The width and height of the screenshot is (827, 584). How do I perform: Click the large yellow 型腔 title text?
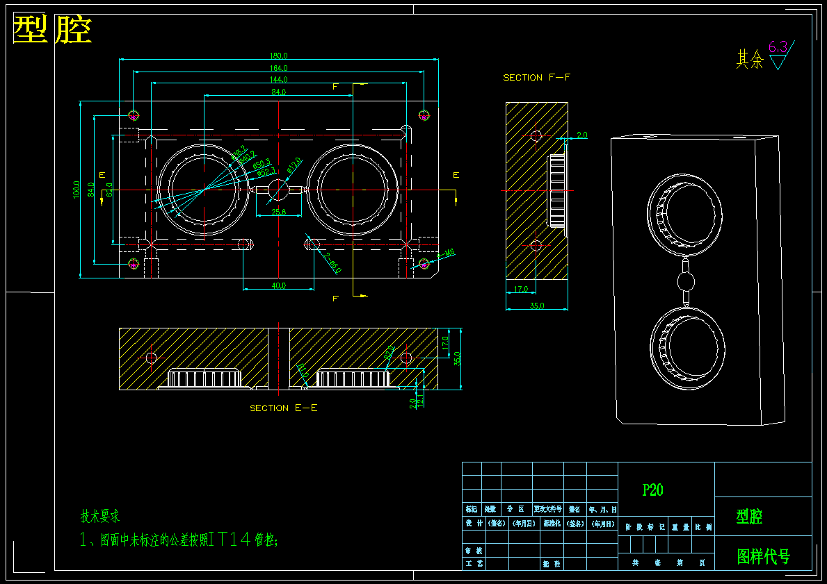(x=52, y=29)
